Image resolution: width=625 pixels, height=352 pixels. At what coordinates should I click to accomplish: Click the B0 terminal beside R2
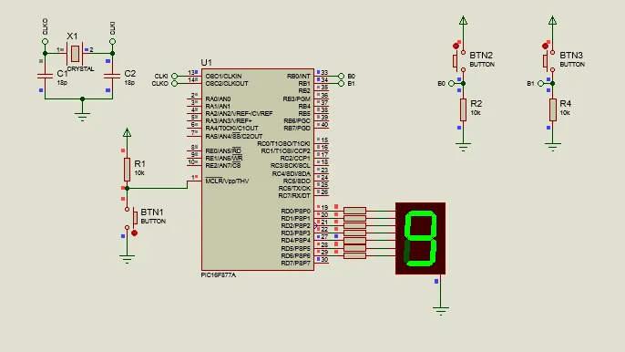pos(451,83)
